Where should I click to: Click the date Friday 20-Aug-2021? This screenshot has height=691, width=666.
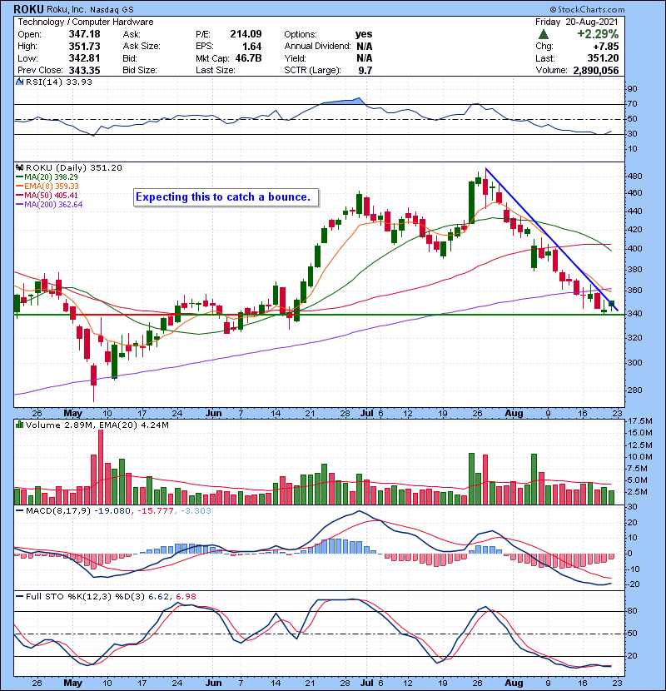coord(577,22)
